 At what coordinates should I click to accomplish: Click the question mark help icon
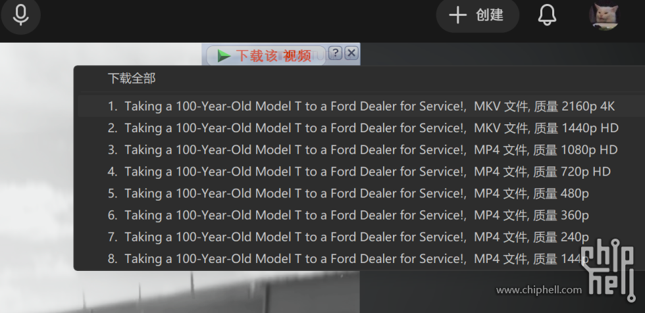coord(335,53)
